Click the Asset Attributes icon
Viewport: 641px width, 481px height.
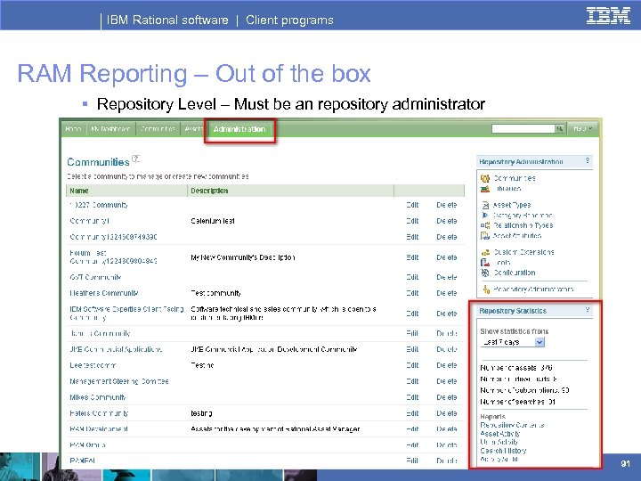[485, 235]
